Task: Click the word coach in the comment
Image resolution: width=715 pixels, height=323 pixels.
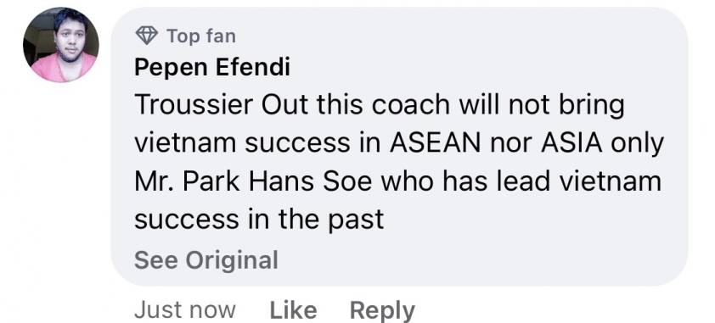Action: 410,105
